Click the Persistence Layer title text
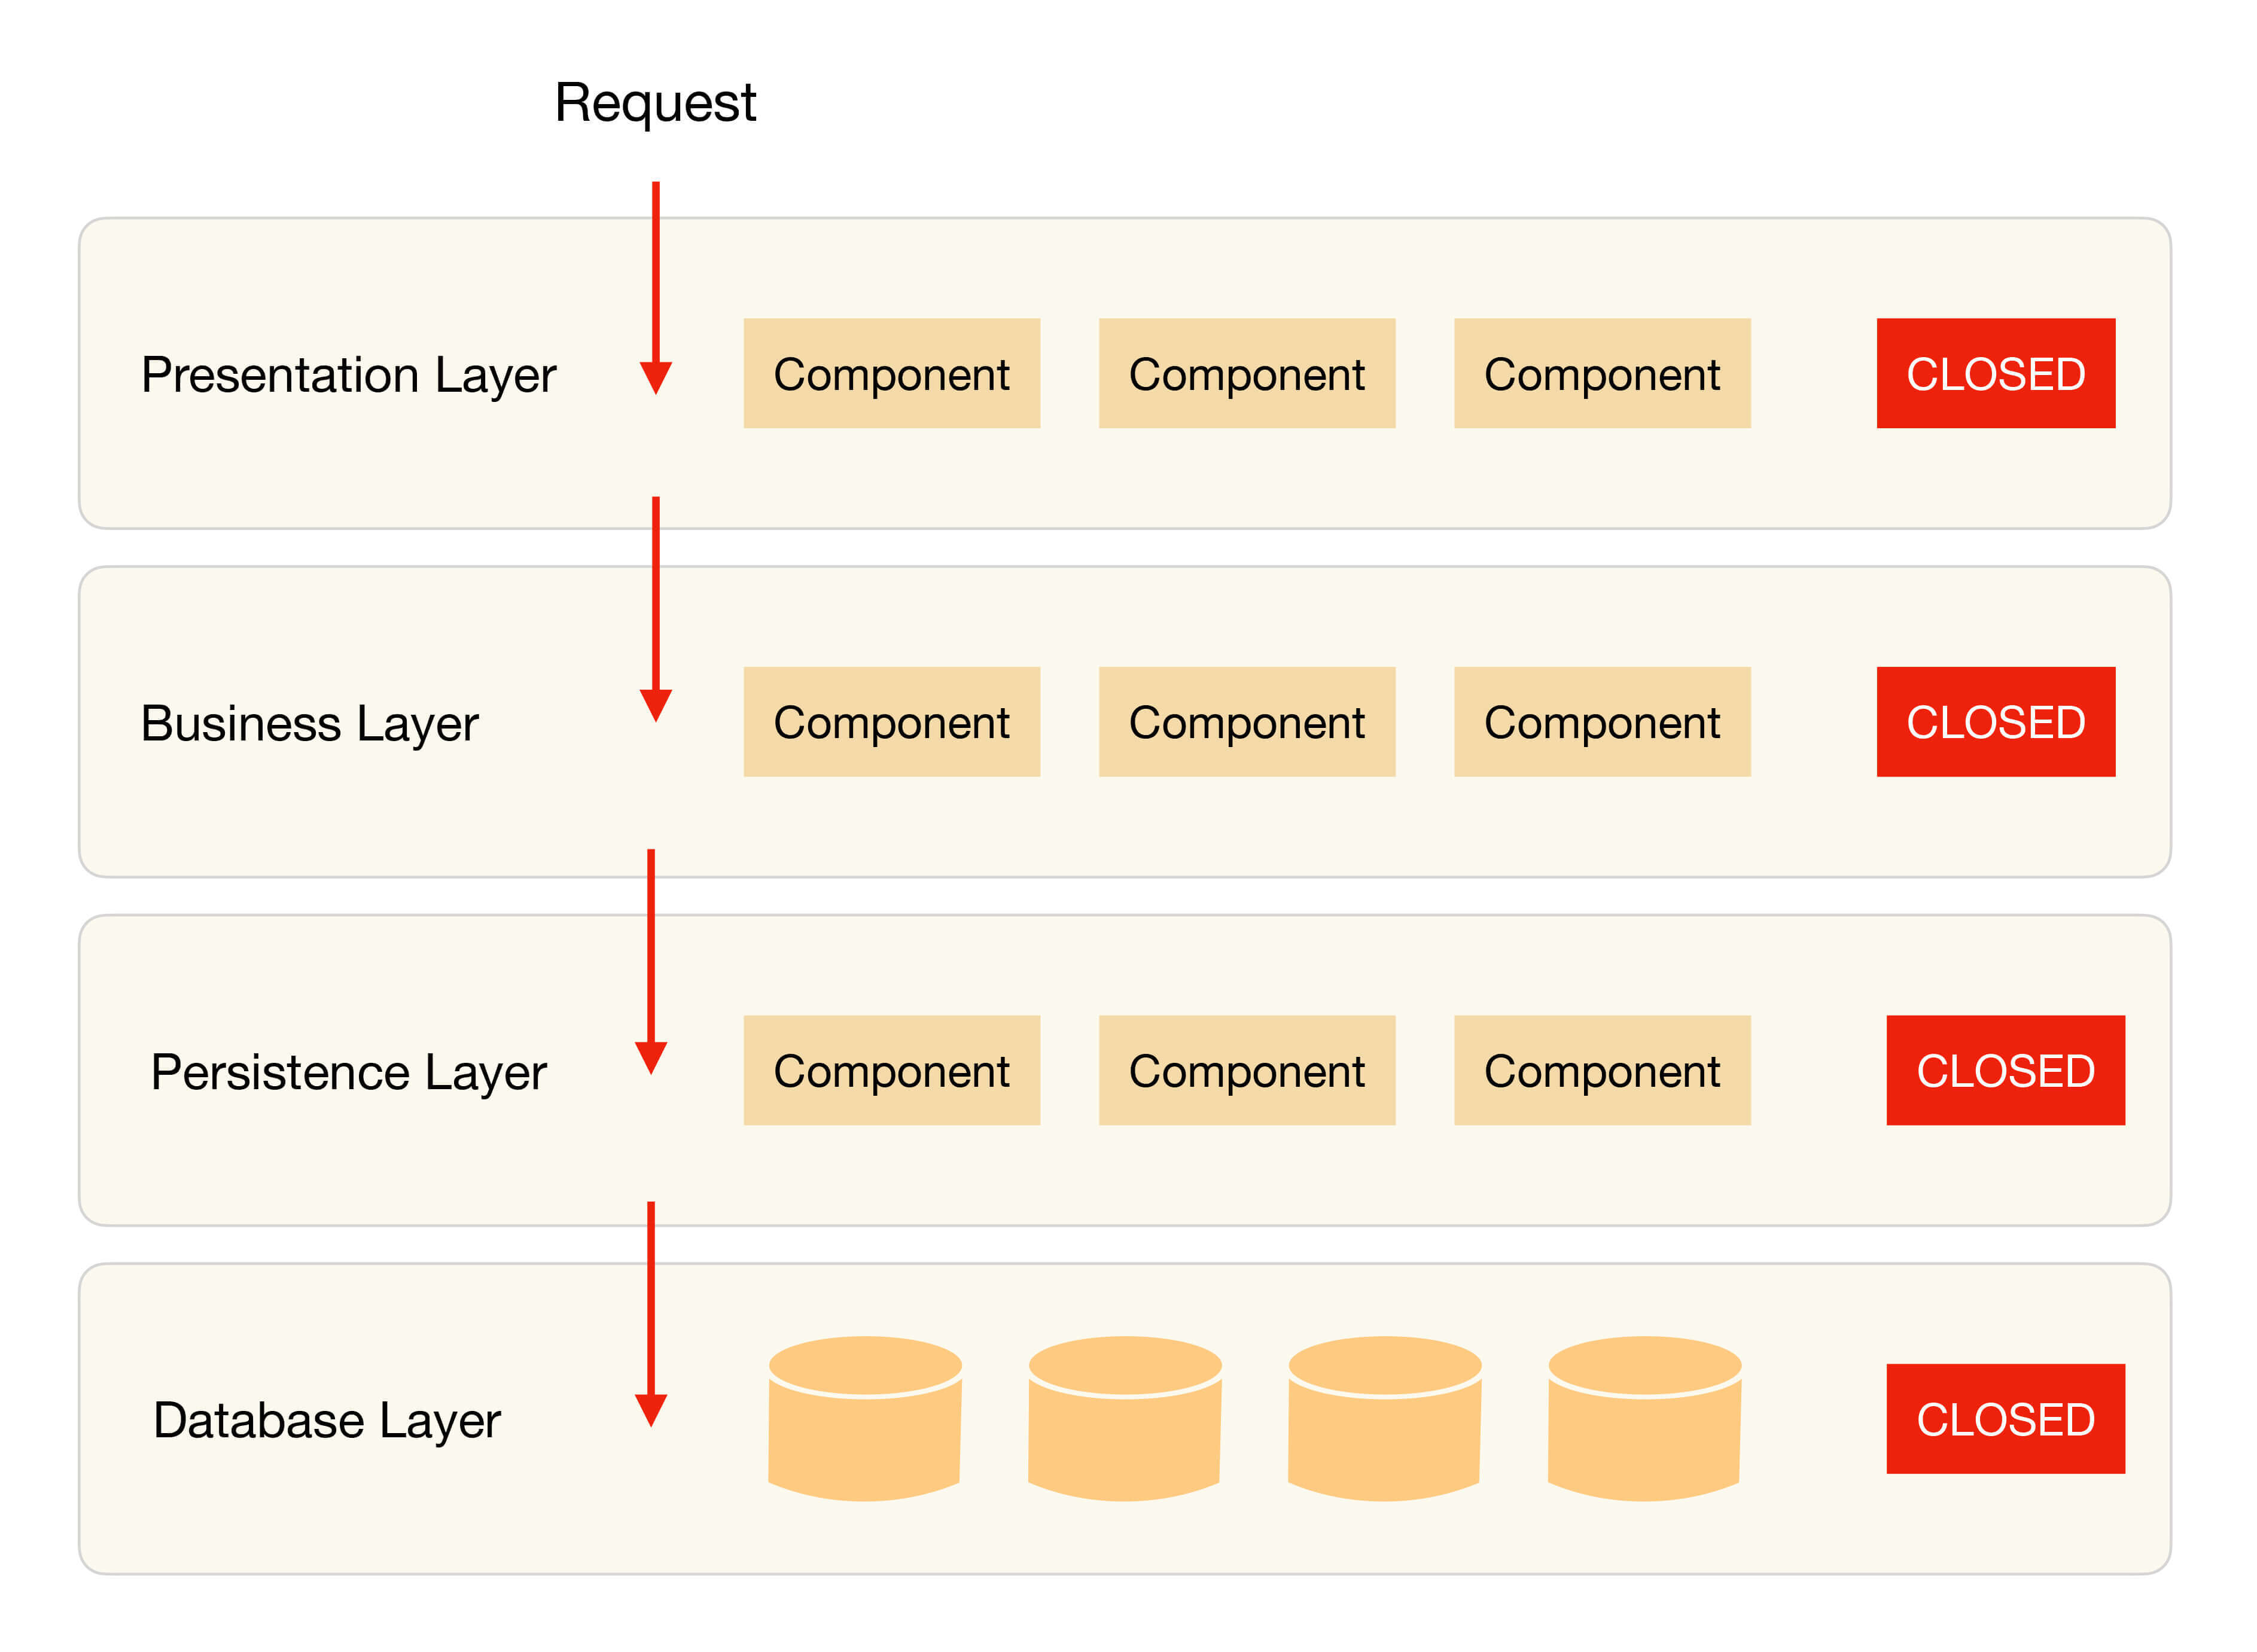 348,1072
